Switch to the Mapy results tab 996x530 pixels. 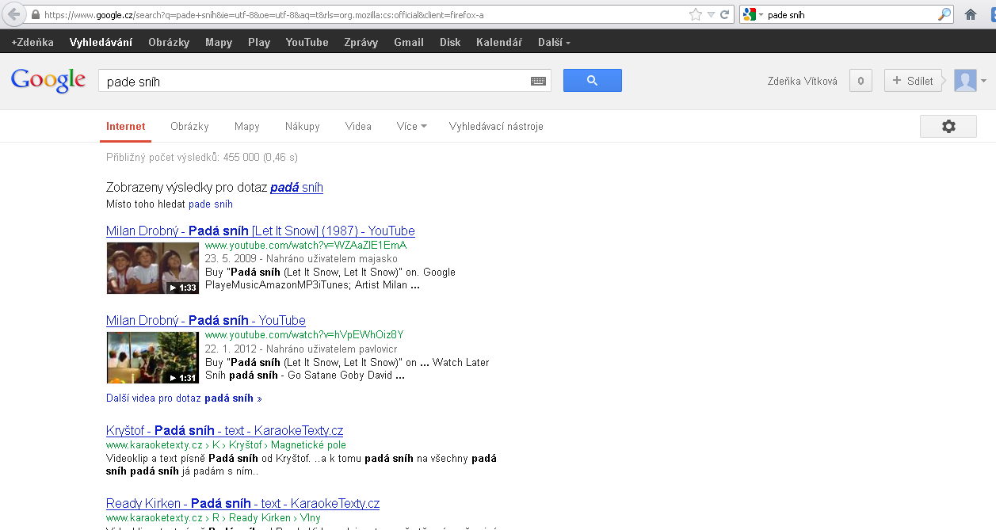[x=247, y=127]
